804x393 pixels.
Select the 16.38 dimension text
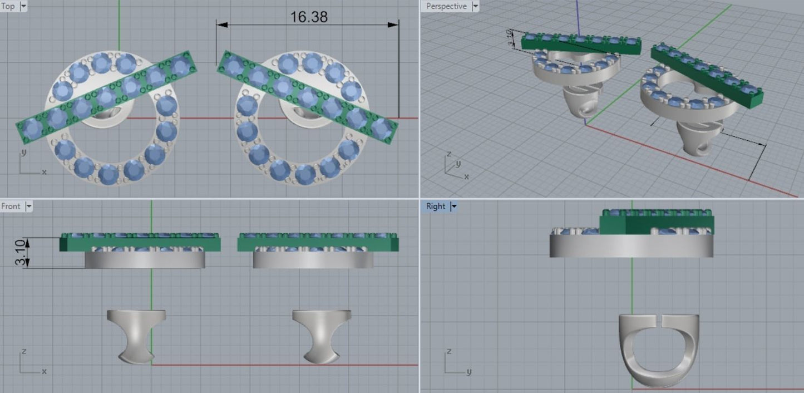(x=308, y=17)
